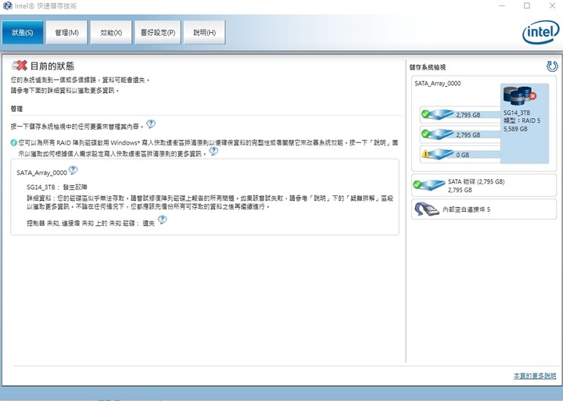563x401 pixels.
Task: Open help icon beside SATA_Array_0000 details
Action: (x=73, y=170)
